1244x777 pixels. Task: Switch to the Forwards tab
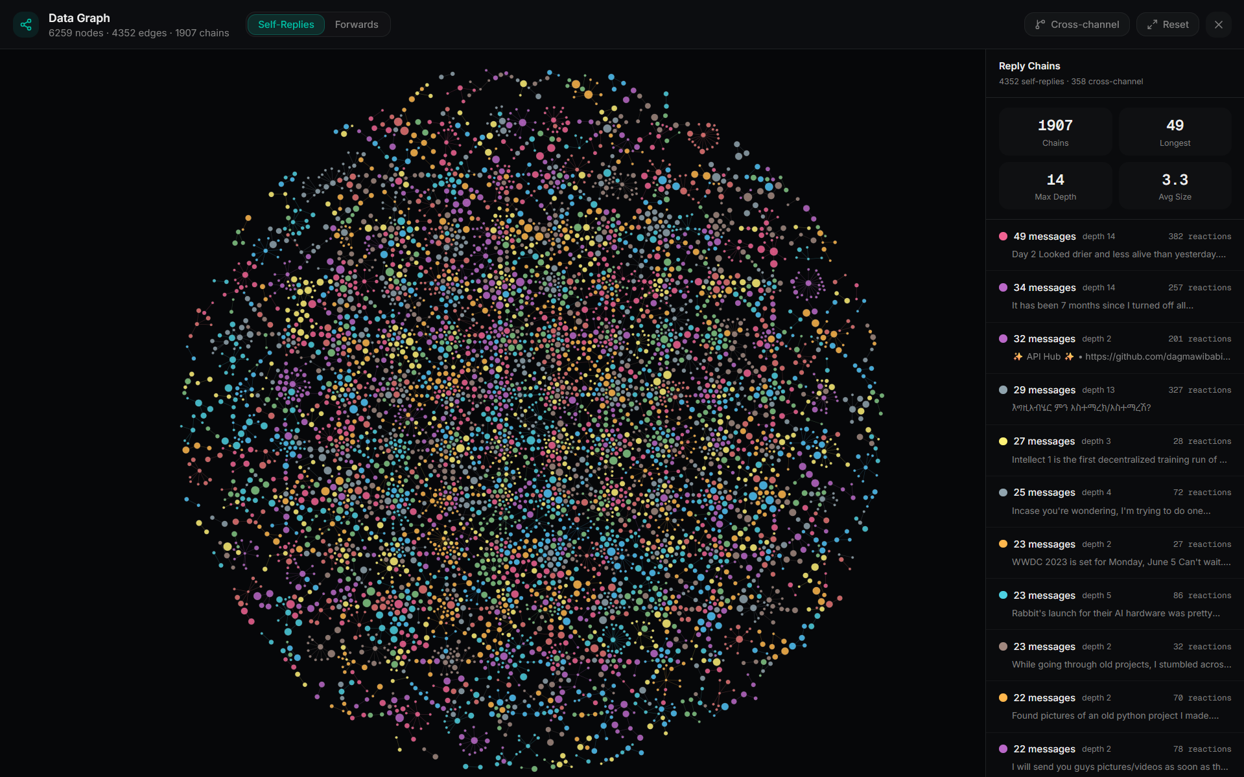pos(356,25)
